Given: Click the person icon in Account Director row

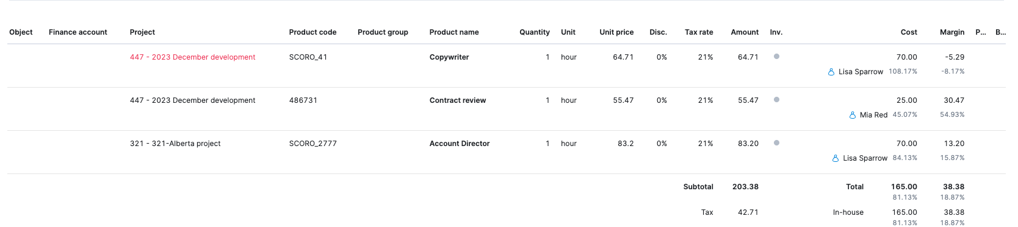Looking at the screenshot, I should pyautogui.click(x=835, y=158).
